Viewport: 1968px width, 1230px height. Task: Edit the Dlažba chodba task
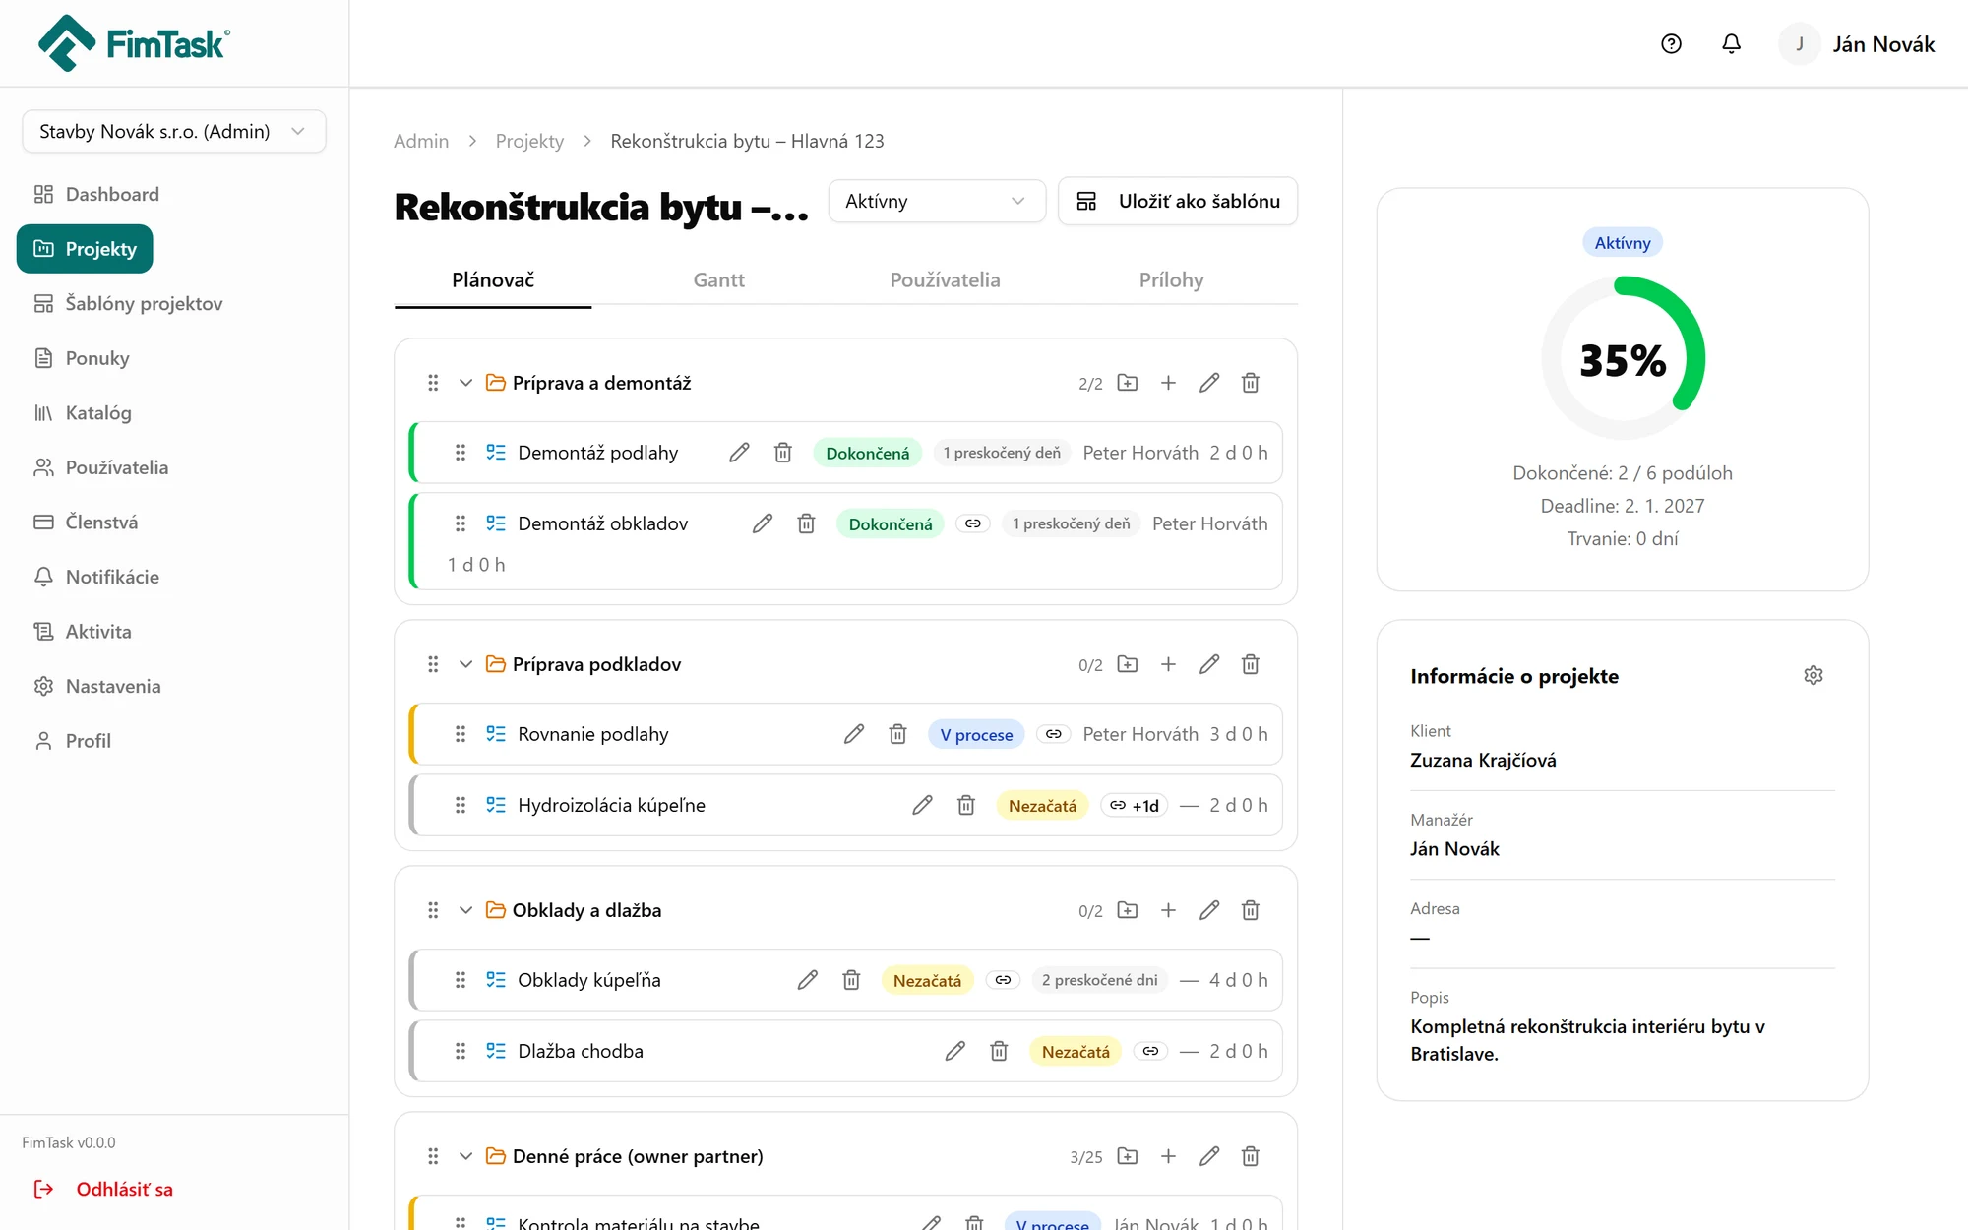[955, 1051]
